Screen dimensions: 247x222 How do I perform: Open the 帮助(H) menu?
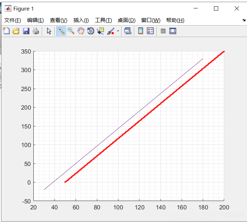(x=175, y=20)
